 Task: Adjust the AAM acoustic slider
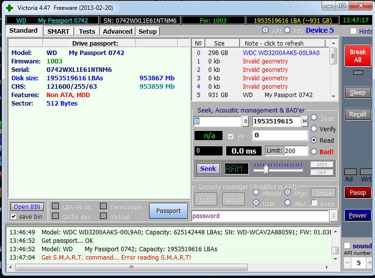pyautogui.click(x=266, y=169)
